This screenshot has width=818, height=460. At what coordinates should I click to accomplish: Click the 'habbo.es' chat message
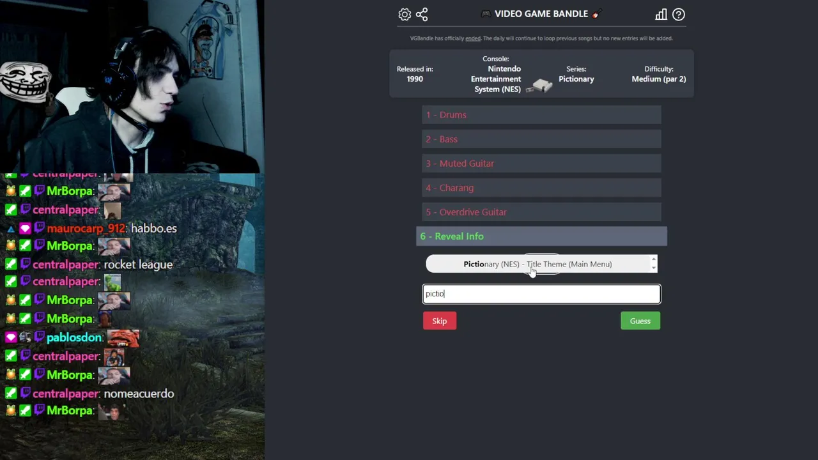click(154, 228)
